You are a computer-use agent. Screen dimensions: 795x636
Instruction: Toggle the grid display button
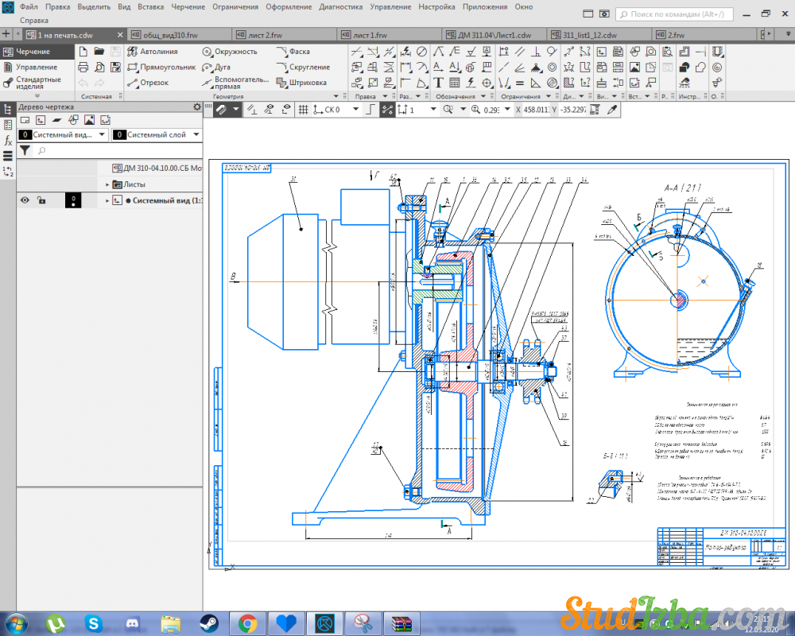coord(303,110)
